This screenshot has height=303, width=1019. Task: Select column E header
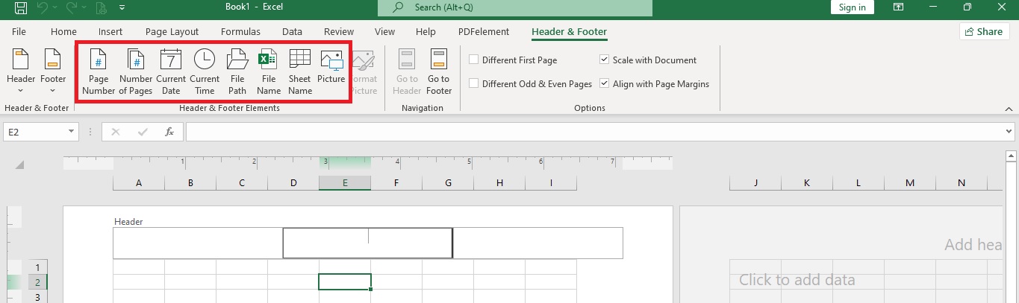[x=345, y=183]
